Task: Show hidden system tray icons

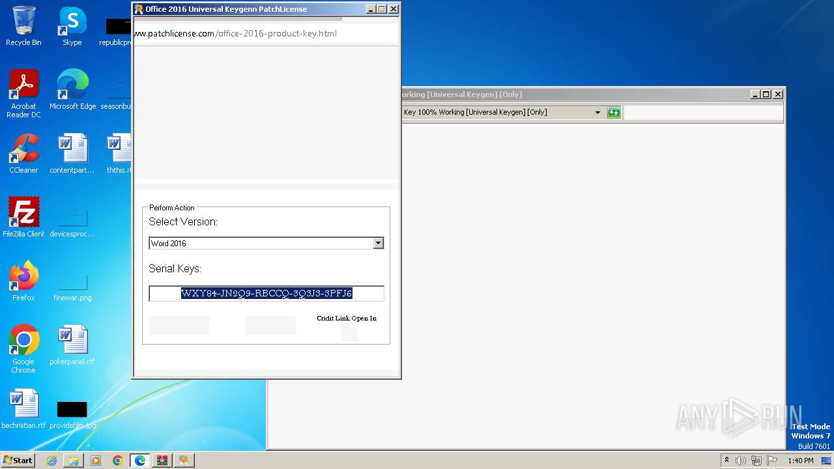Action: click(726, 460)
